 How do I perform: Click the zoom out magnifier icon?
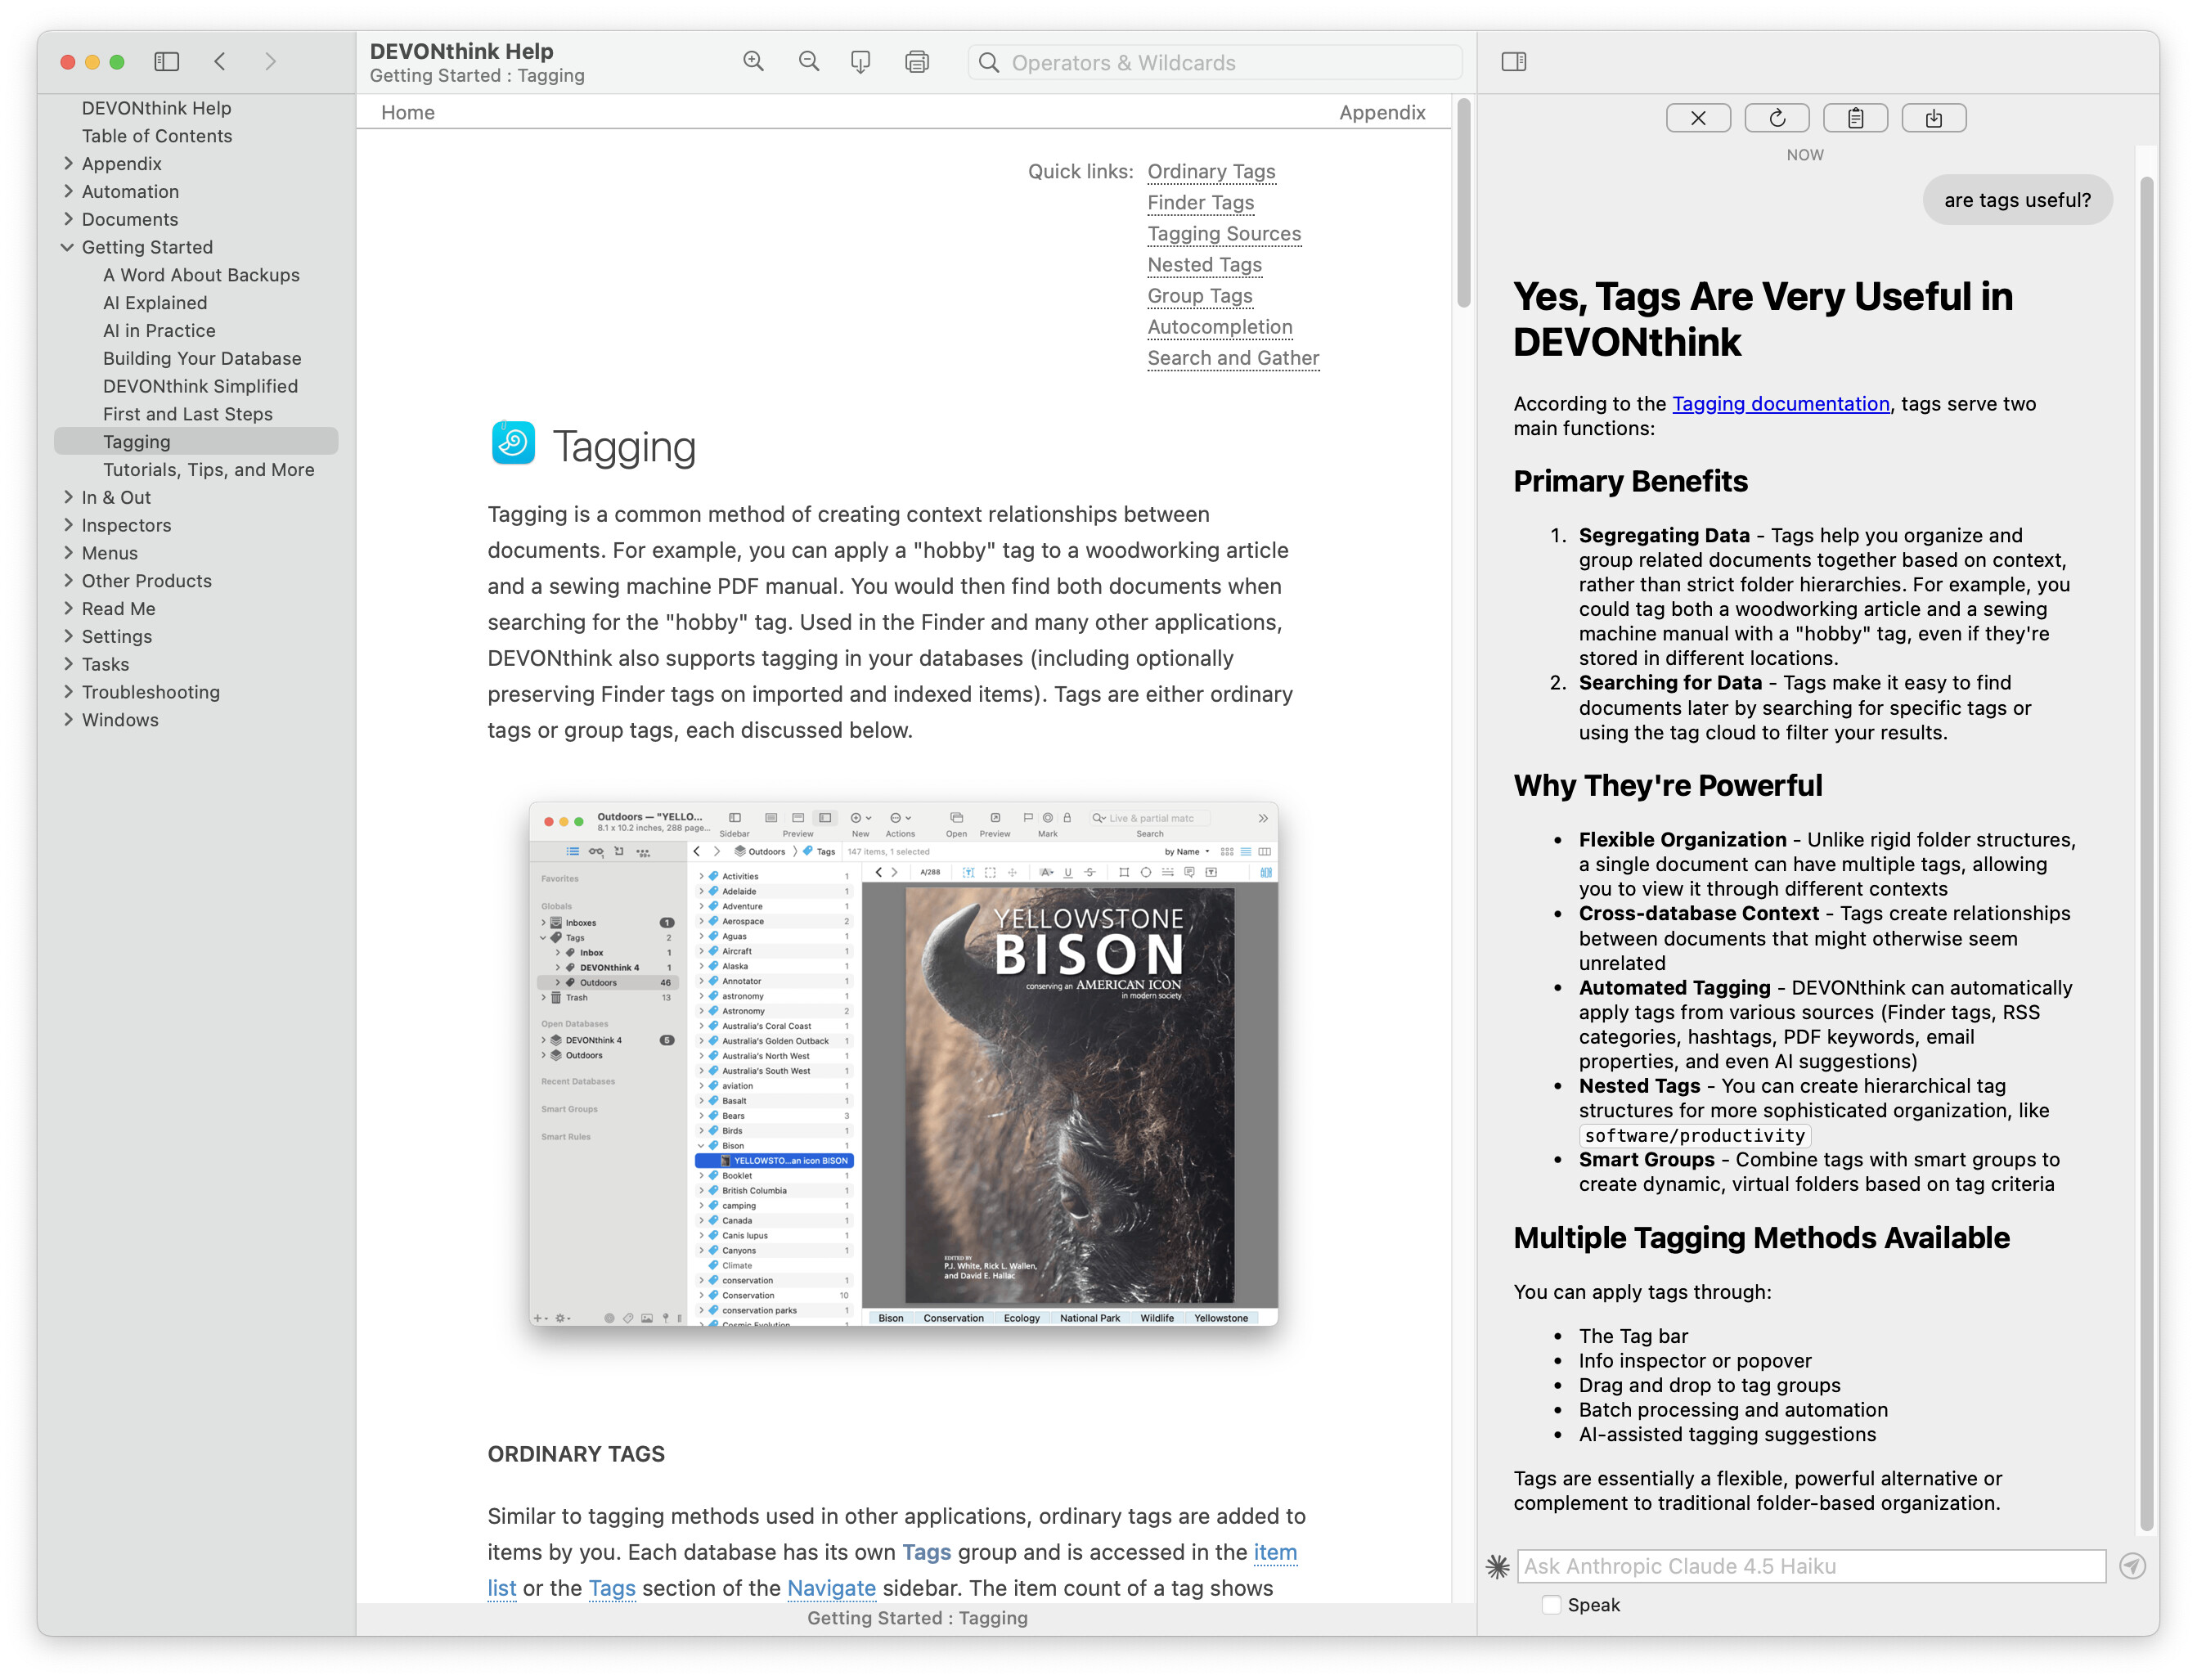[809, 62]
